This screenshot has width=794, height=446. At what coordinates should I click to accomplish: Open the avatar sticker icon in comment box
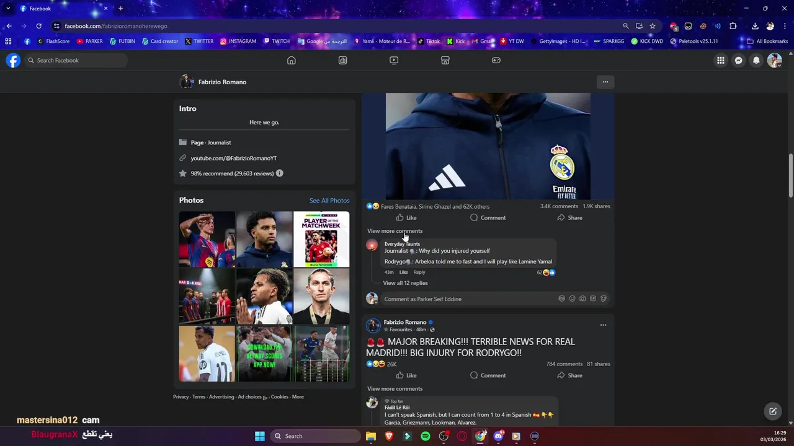coord(561,299)
